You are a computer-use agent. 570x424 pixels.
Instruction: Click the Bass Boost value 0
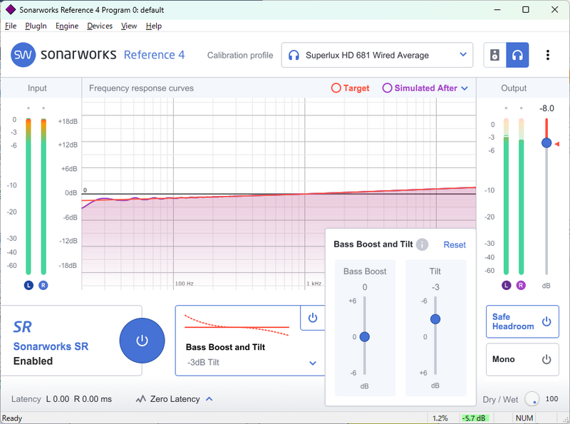[x=365, y=287]
